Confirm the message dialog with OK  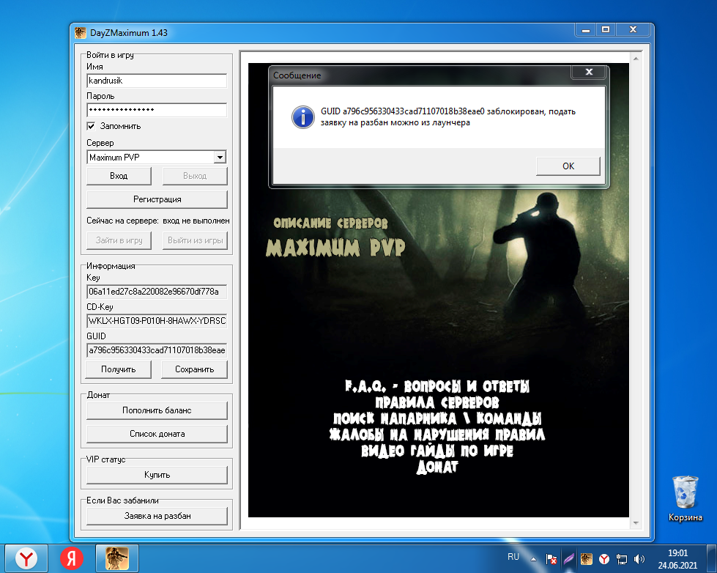coord(568,166)
